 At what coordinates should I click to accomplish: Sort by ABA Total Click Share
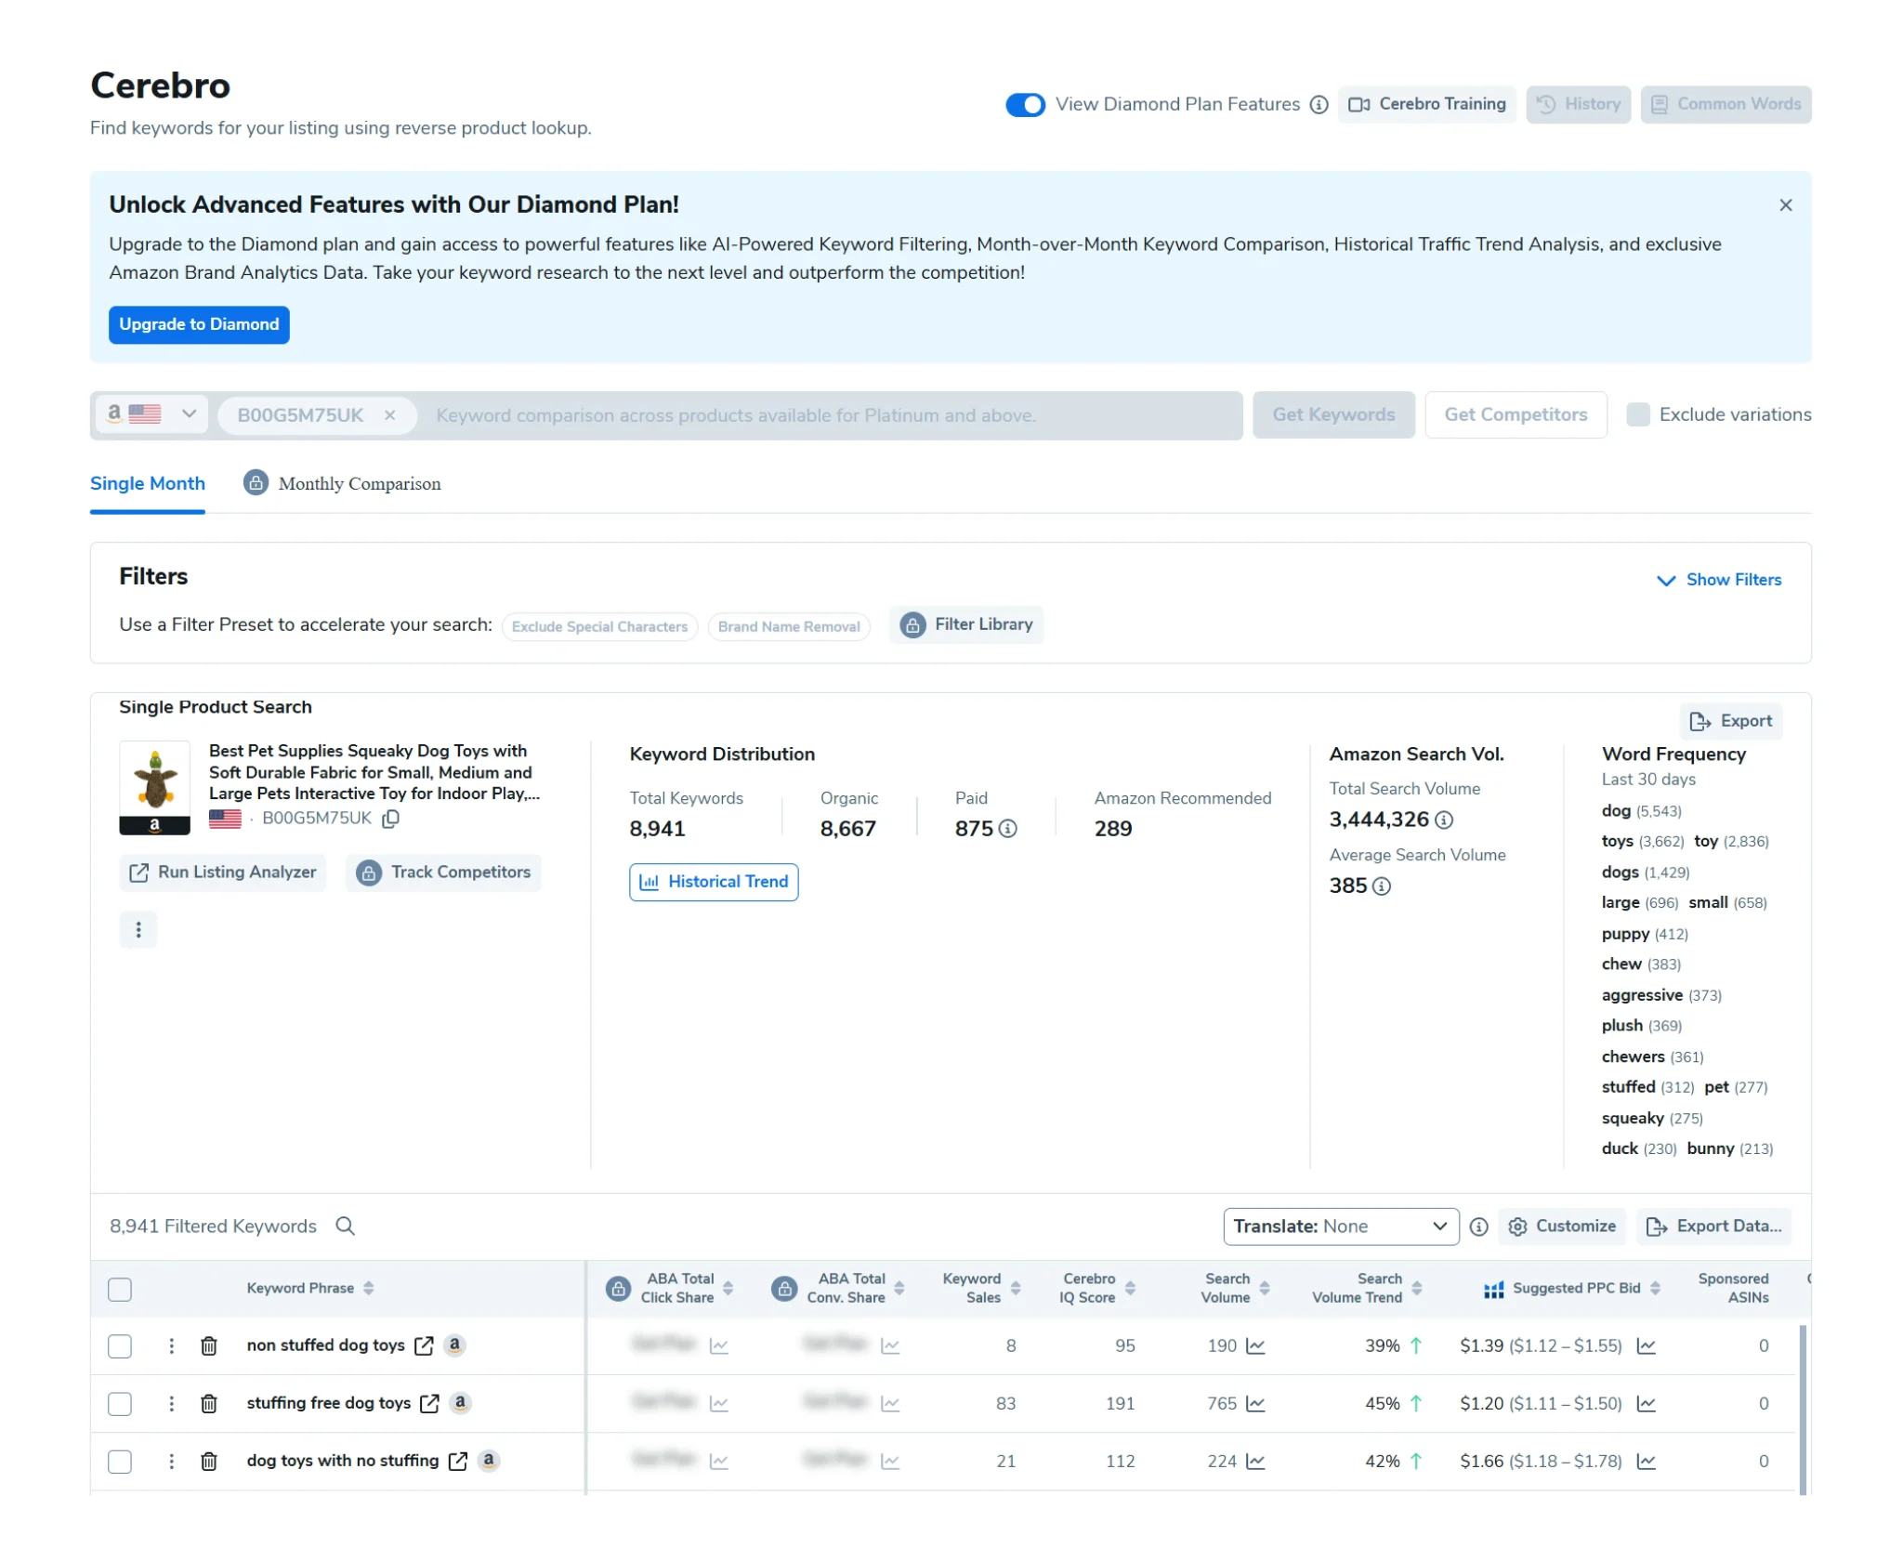(x=728, y=1289)
